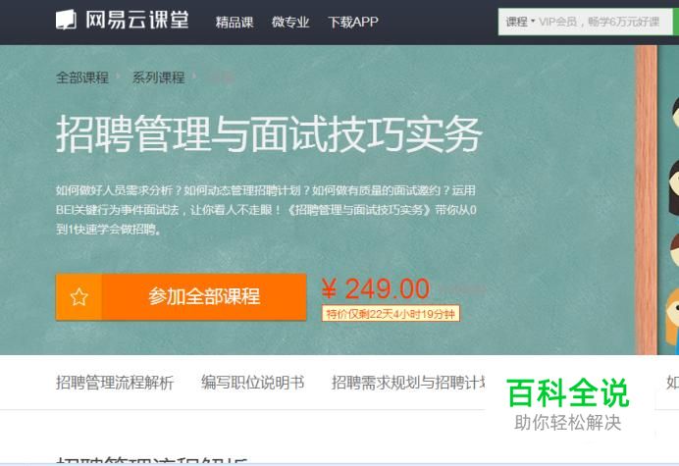Select 下载APP in top navigation
The height and width of the screenshot is (466, 679).
tap(353, 22)
